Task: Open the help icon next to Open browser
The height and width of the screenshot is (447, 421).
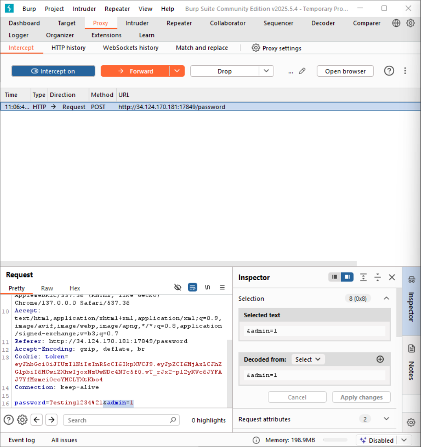Action: [x=389, y=71]
